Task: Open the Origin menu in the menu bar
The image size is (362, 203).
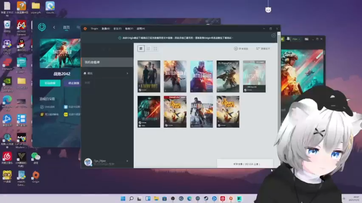Action: pos(94,28)
